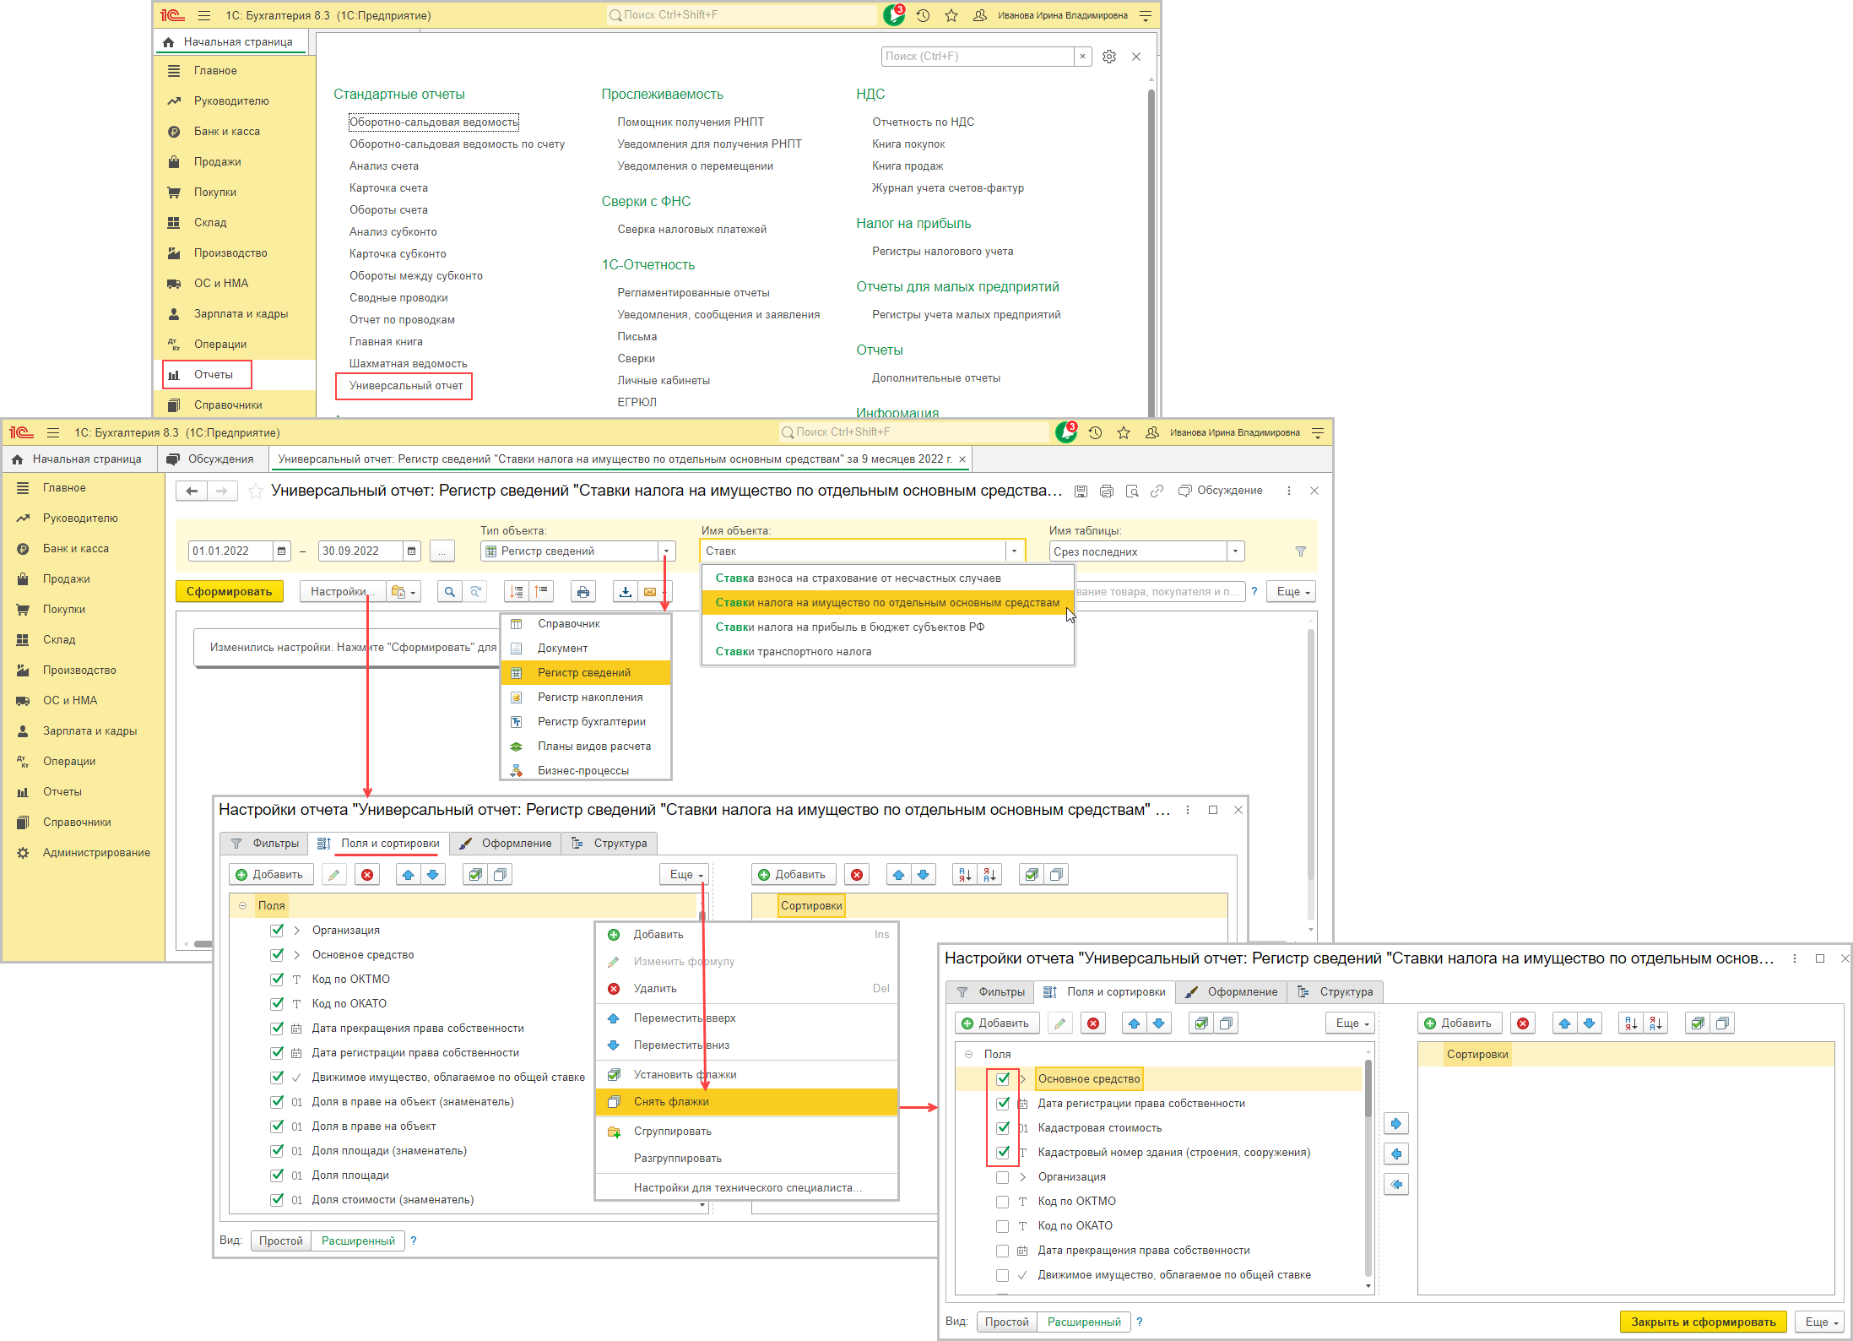Click the send by email envelope icon
Screen dimensions: 1853x1341
click(649, 592)
